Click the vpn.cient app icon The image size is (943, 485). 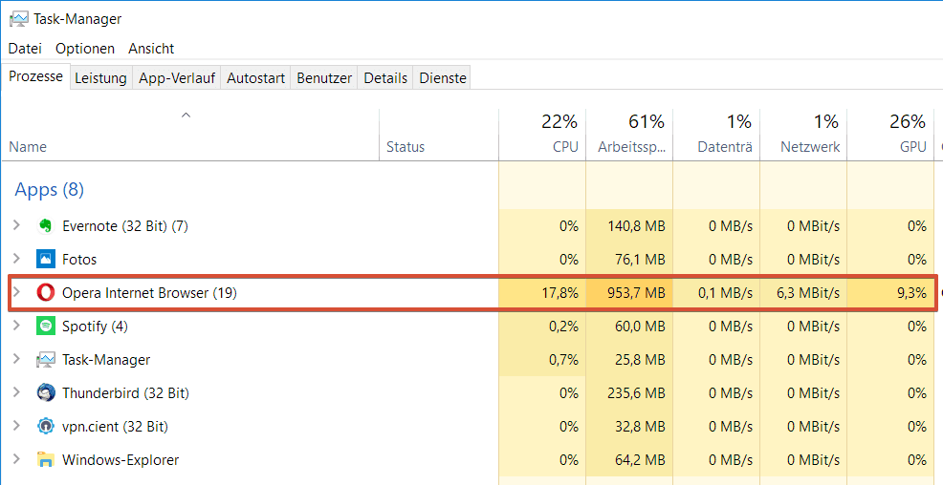(45, 426)
